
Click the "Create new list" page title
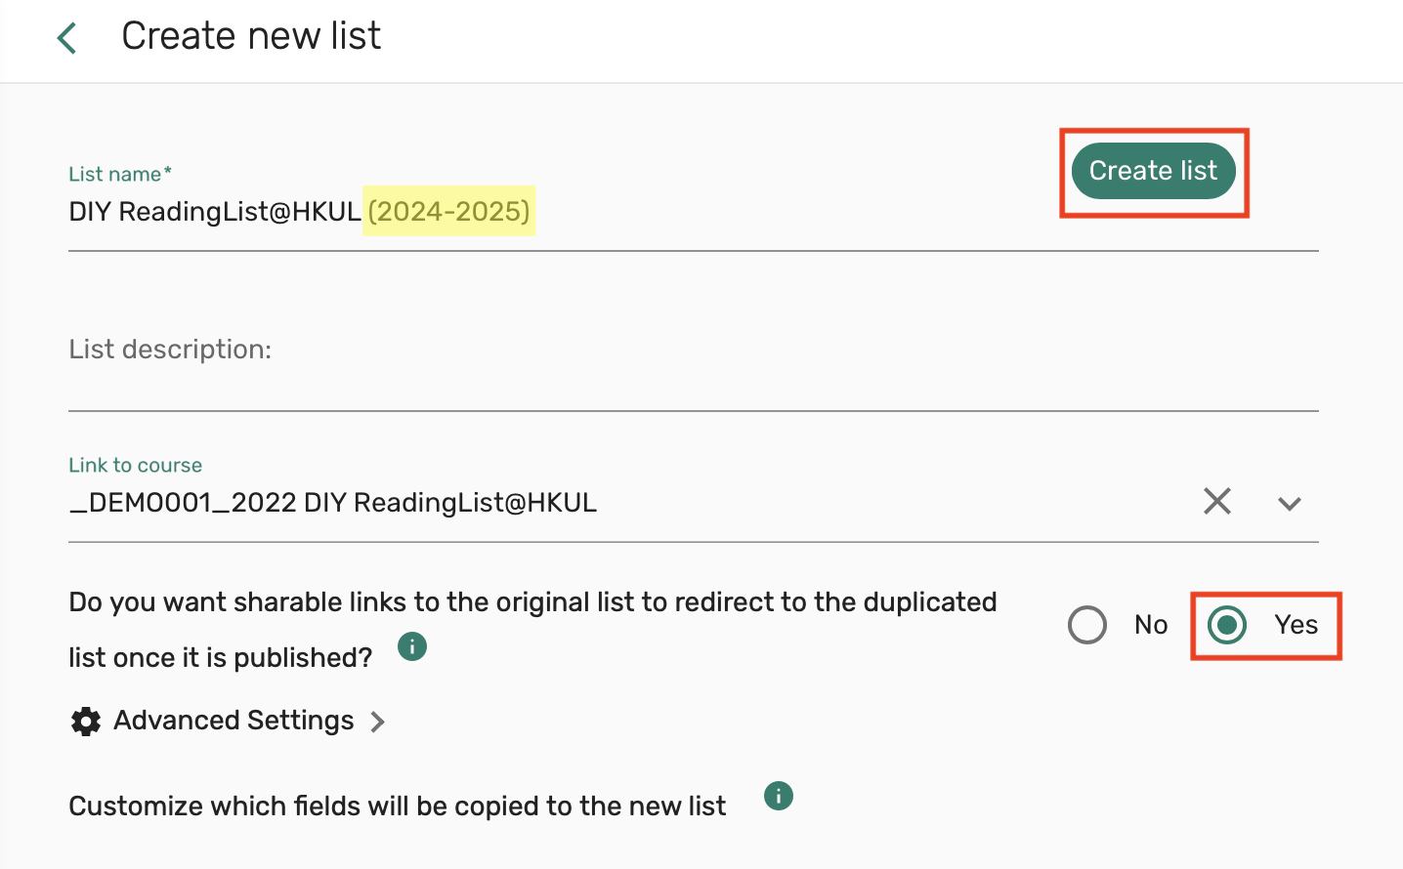251,36
